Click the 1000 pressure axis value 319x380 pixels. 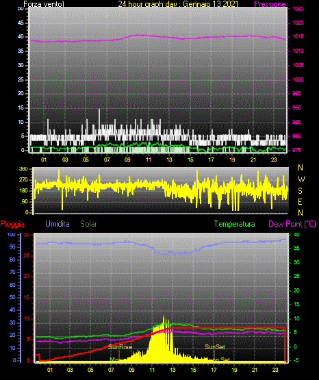(298, 79)
